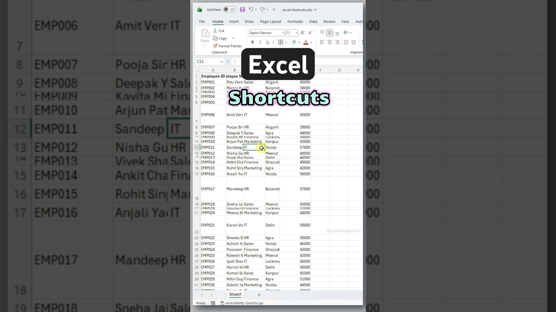The image size is (556, 312).
Task: Open the Aptos Narrow font name dropdown
Action: [283, 32]
